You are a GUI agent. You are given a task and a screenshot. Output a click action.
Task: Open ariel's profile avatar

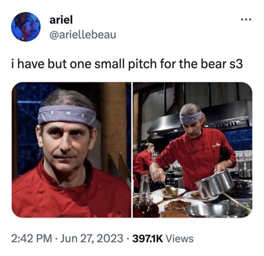pos(26,26)
